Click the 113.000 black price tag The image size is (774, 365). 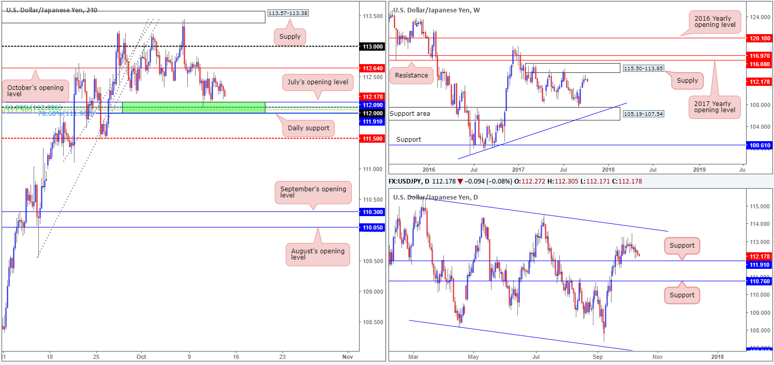(371, 47)
